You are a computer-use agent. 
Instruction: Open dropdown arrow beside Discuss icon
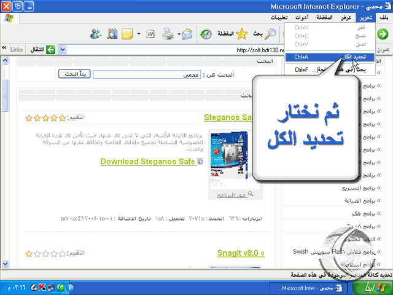[x=139, y=34]
